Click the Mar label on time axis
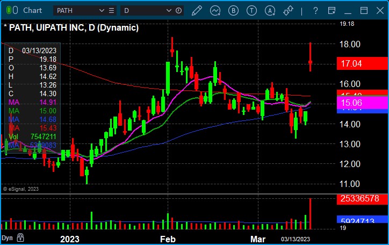This screenshot has height=245, width=389. tap(258, 239)
